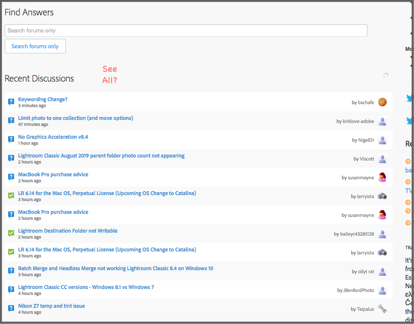Click the Find Answers heading

pos(29,12)
